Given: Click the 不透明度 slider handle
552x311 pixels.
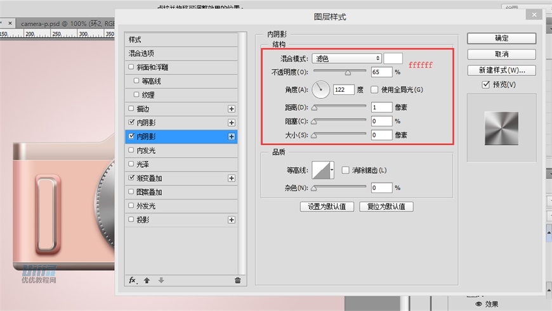Looking at the screenshot, I should [x=348, y=73].
